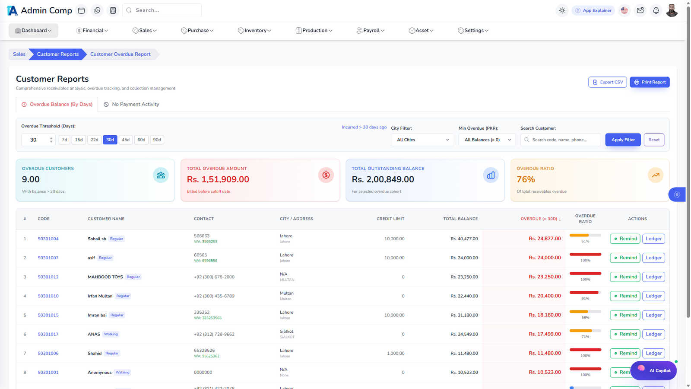
Task: Click the overdue threshold days stepper
Action: click(51, 140)
